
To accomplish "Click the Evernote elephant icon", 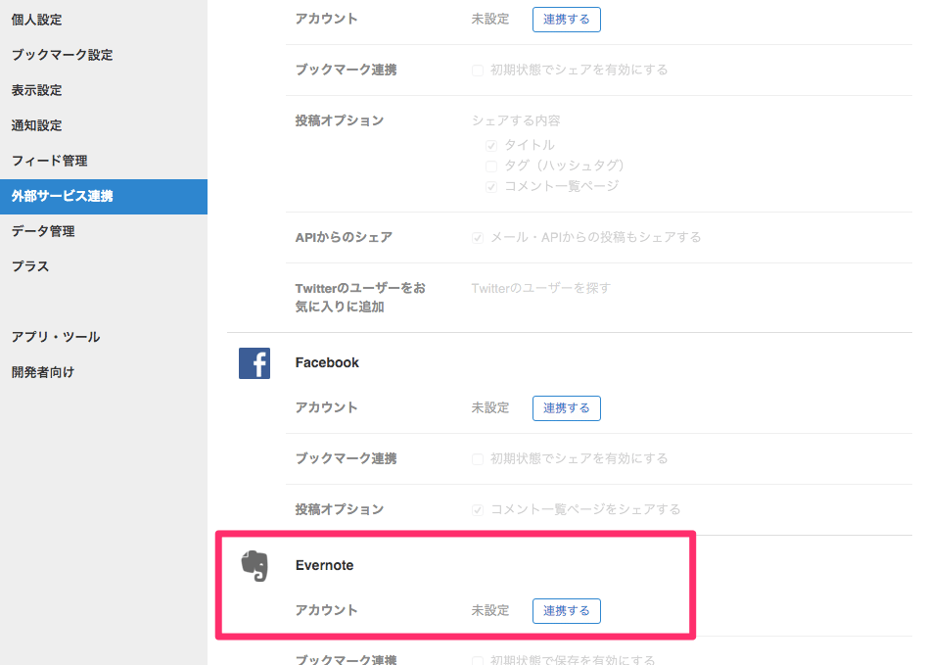I will 255,566.
